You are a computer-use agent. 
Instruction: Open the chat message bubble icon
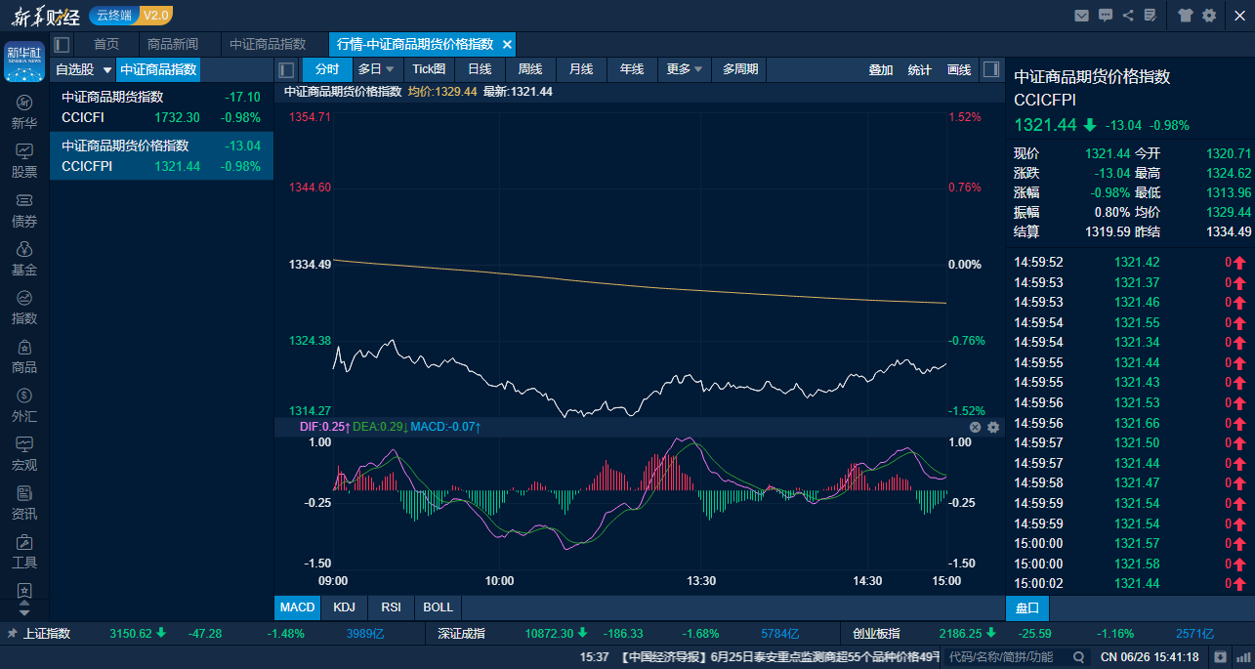click(x=1105, y=15)
